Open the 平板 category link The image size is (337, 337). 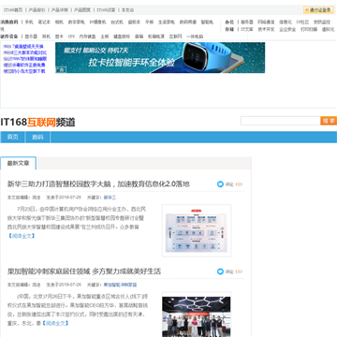[149, 22]
